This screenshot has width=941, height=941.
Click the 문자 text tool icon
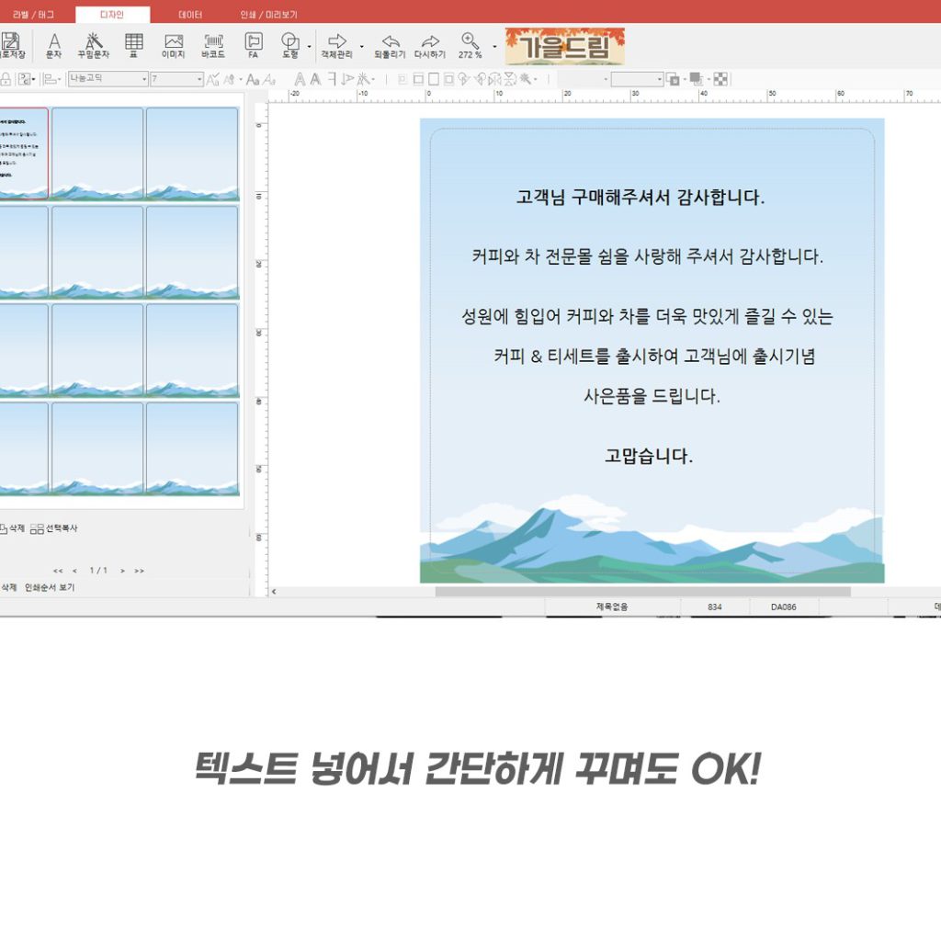[x=54, y=45]
